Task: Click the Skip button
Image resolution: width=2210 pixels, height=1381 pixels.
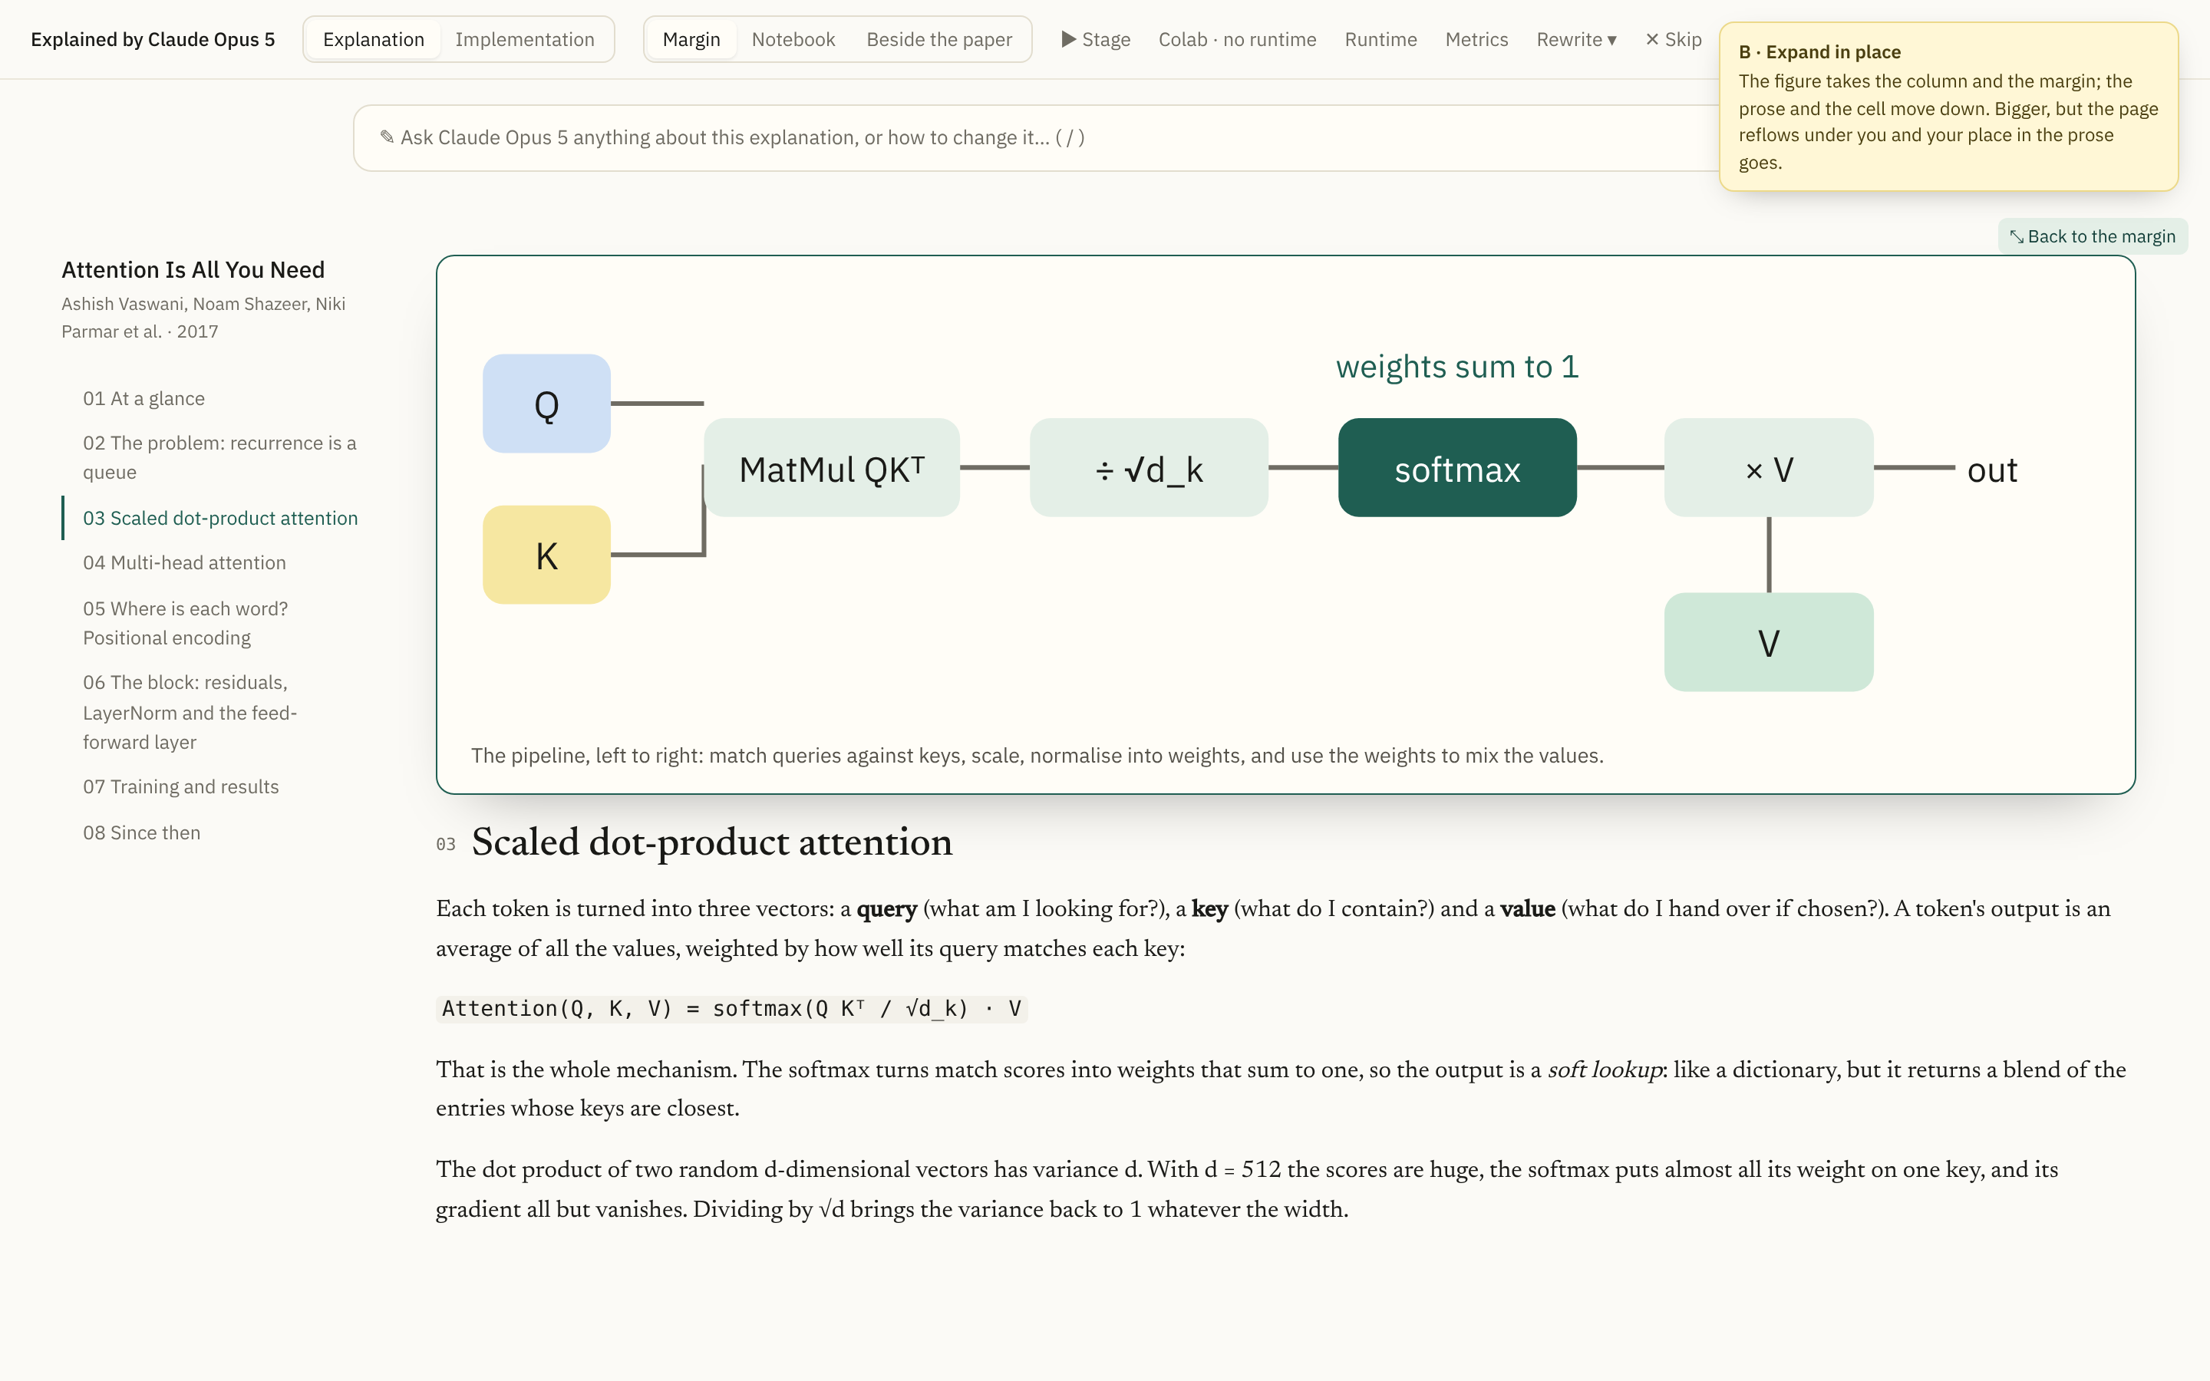Action: (x=1673, y=39)
